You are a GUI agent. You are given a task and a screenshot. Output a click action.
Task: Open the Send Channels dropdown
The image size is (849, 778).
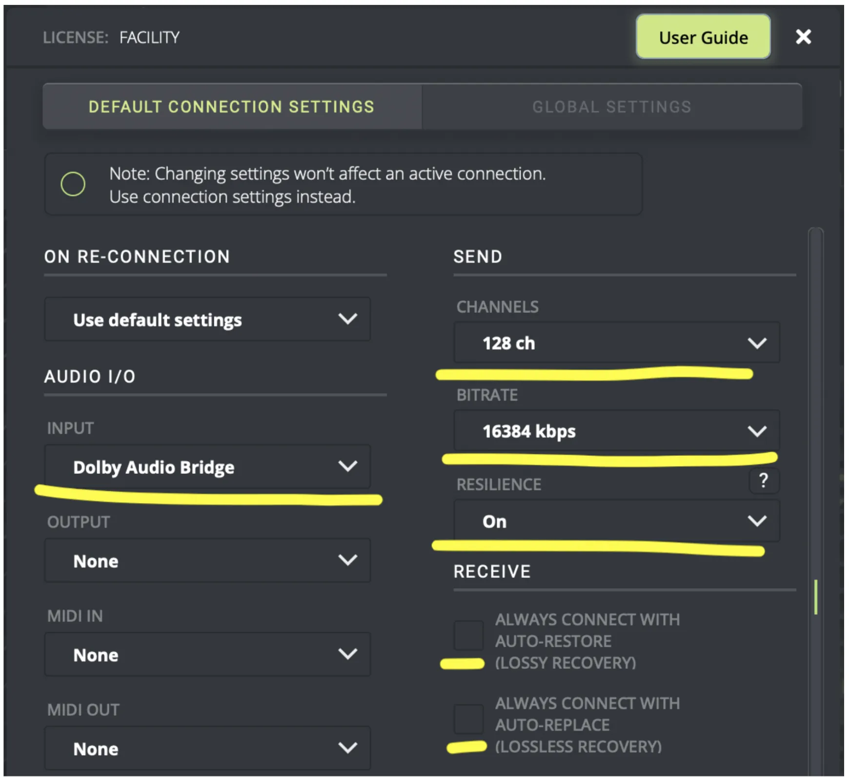coord(617,343)
